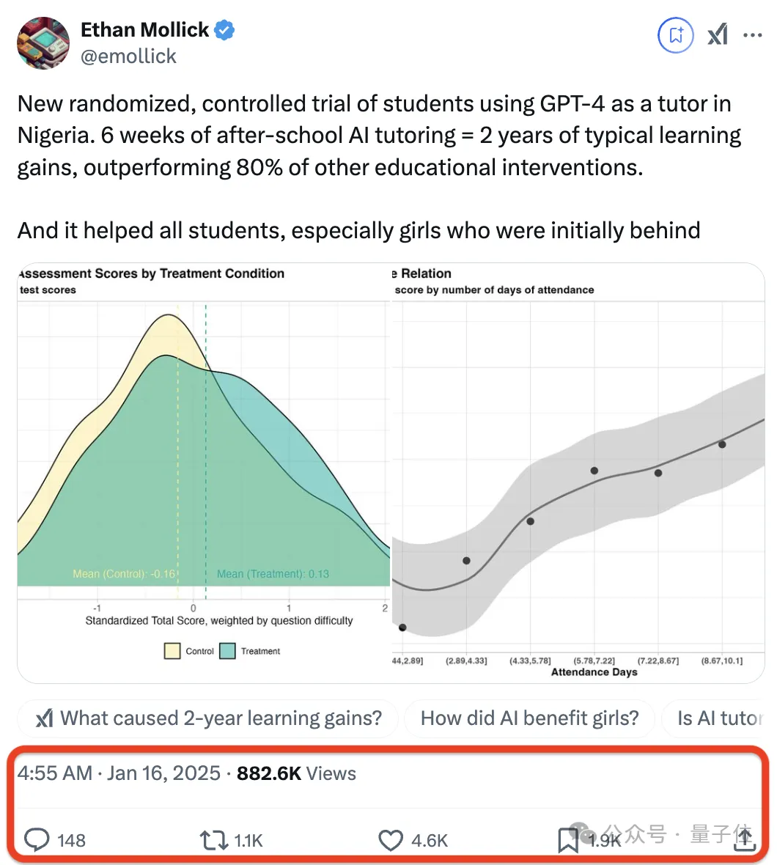The height and width of the screenshot is (865, 777).
Task: Click the 882.6K Views count
Action: pos(296,773)
